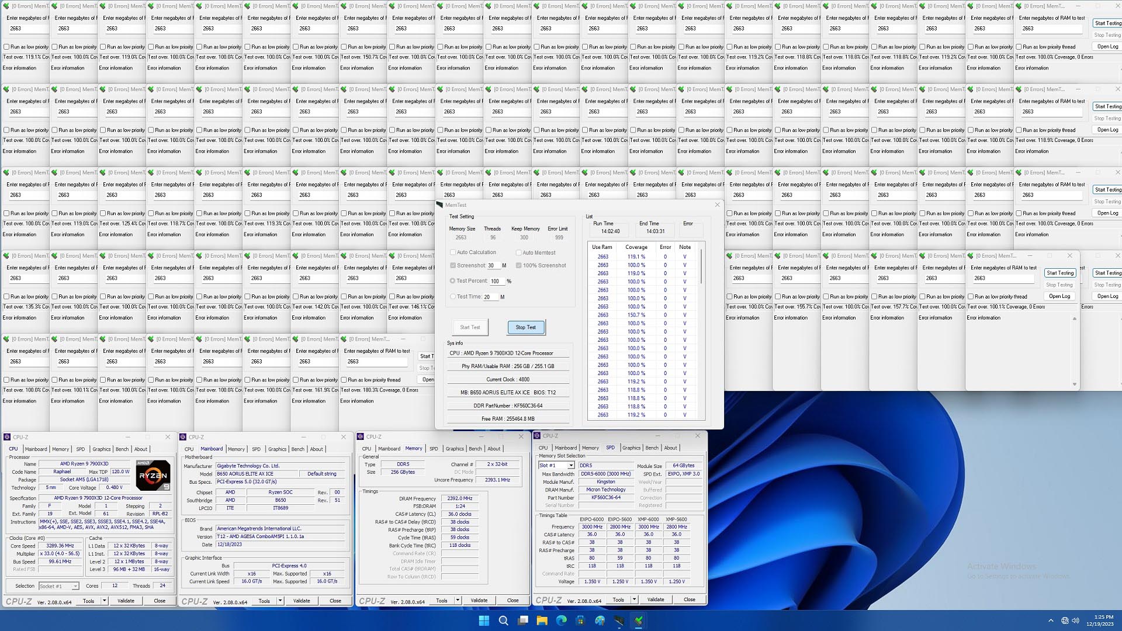Open the Windows Start menu
Viewport: 1122px width, 631px height.
(483, 620)
